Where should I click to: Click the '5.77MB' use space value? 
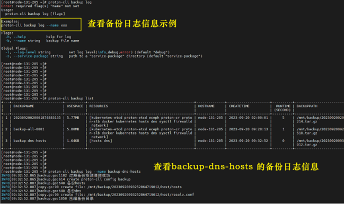tap(73, 118)
